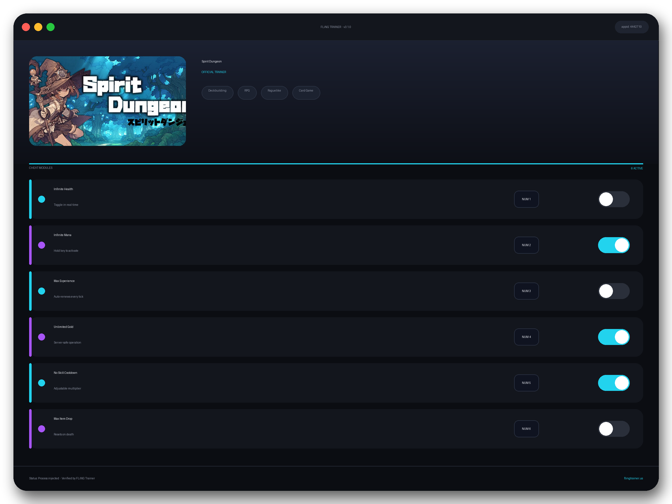
Task: Click the cyan dot beside No Skill Cooldown
Action: [x=42, y=383]
